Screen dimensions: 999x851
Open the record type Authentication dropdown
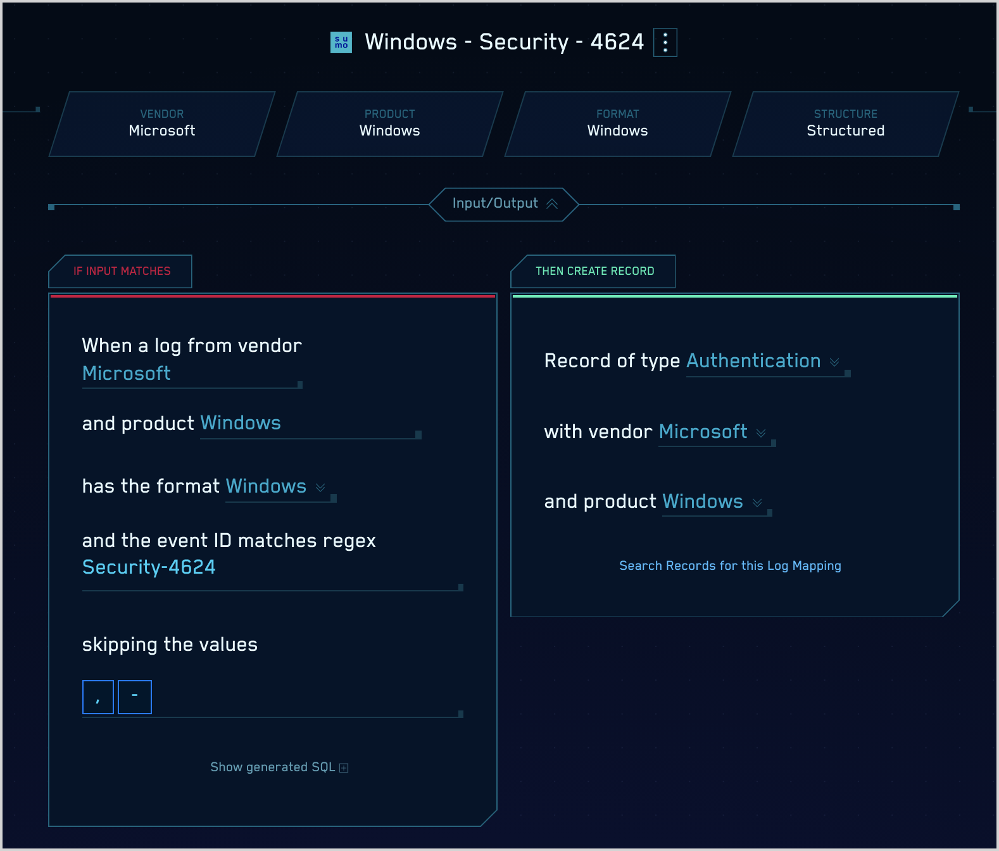[834, 362]
